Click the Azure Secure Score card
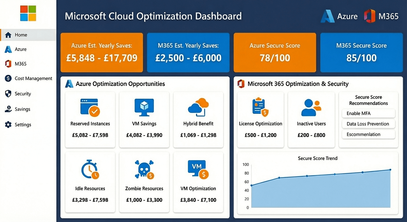The image size is (407, 222). pos(275,53)
